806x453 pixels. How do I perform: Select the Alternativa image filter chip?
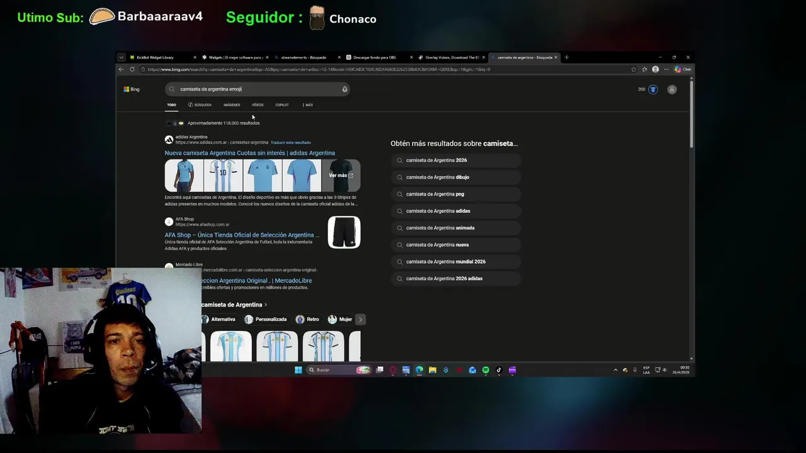coord(219,320)
